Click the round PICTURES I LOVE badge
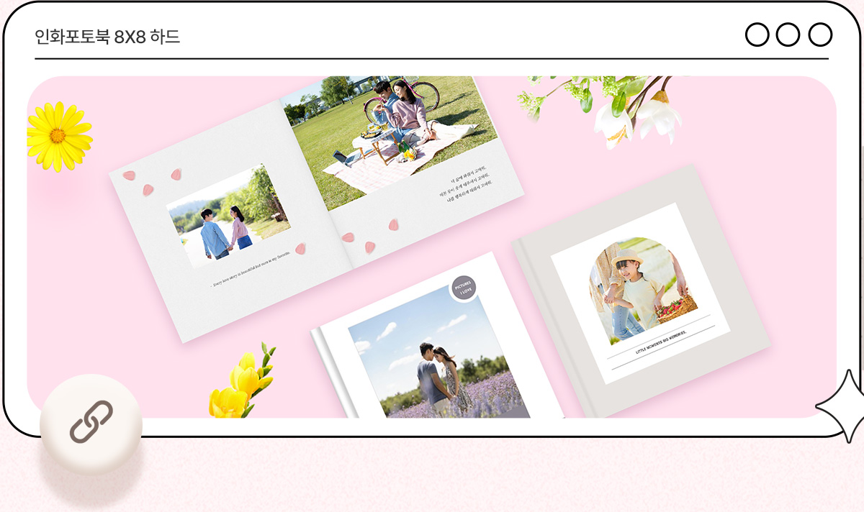 coord(464,288)
